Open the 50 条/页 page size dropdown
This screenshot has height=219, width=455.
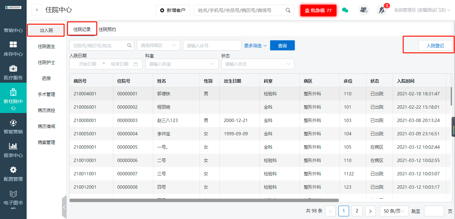click(x=394, y=211)
